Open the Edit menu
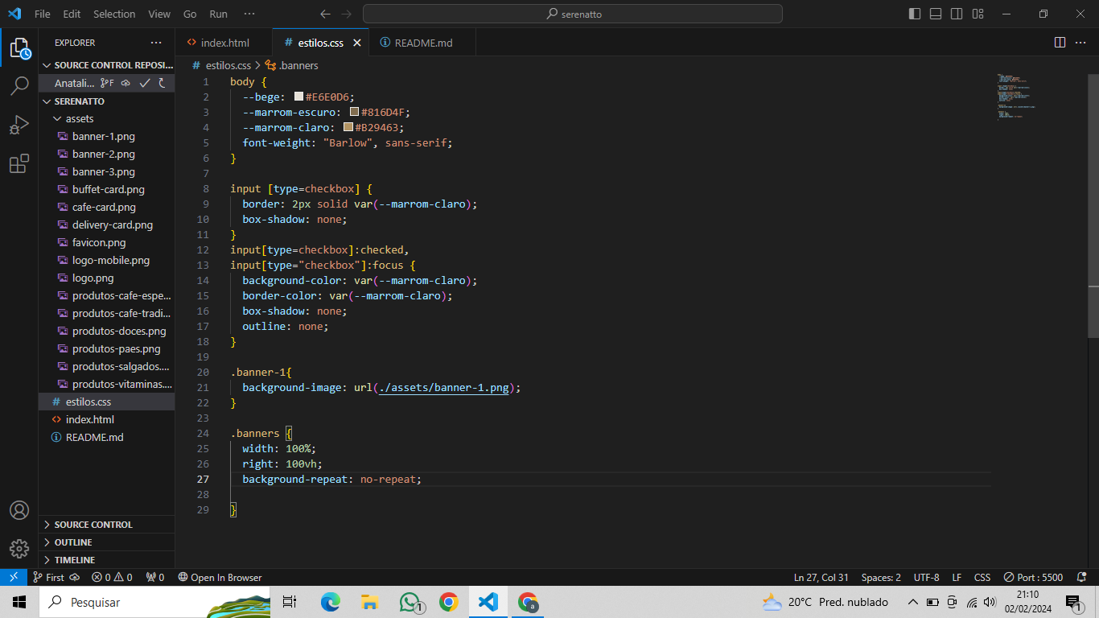1099x618 pixels. tap(72, 14)
